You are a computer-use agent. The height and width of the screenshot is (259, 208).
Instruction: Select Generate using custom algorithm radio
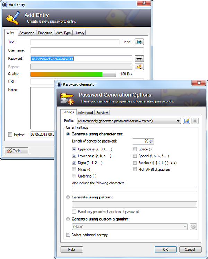click(x=68, y=219)
